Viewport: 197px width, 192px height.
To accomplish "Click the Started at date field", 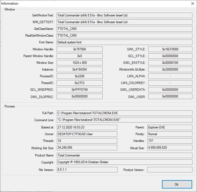I will pyautogui.click(x=87, y=127).
